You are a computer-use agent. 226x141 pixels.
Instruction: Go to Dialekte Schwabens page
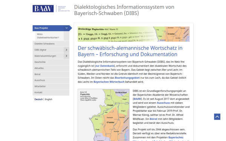51,44
